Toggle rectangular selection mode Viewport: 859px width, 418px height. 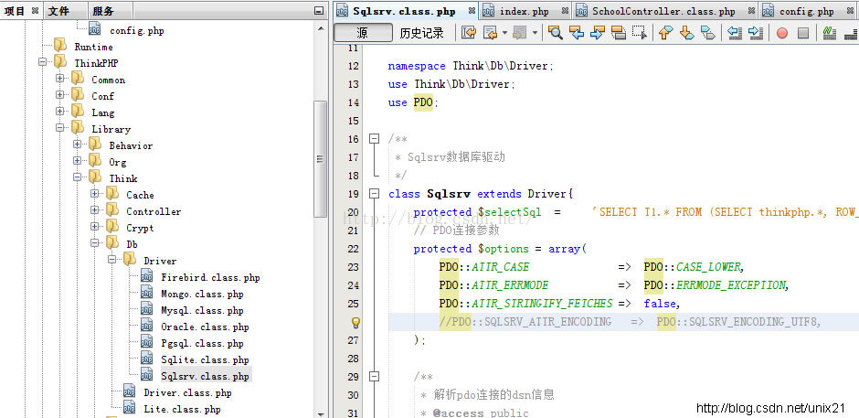640,33
